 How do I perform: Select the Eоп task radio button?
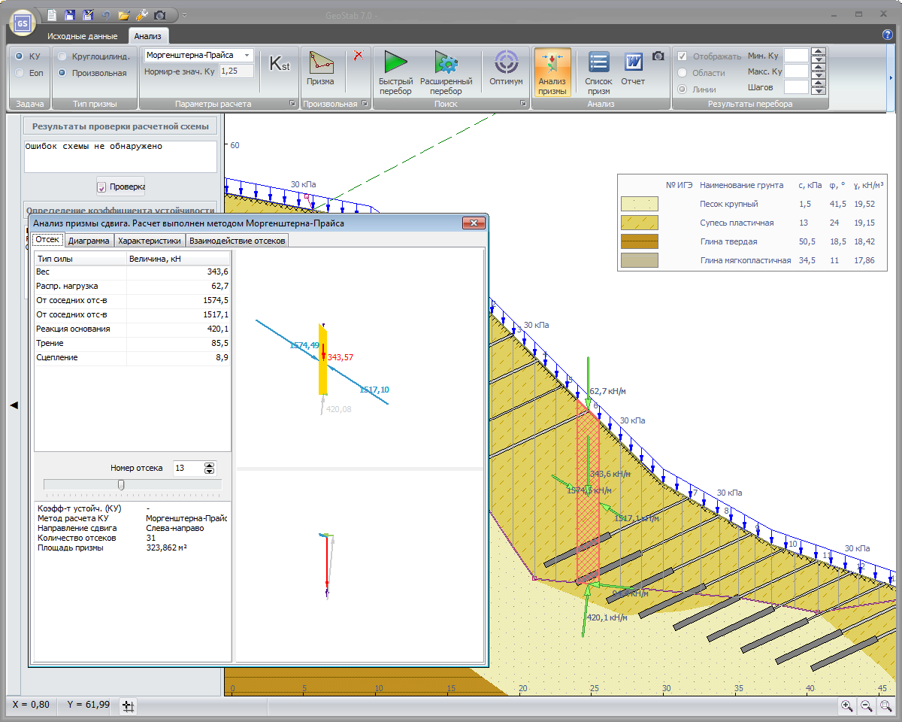(20, 73)
